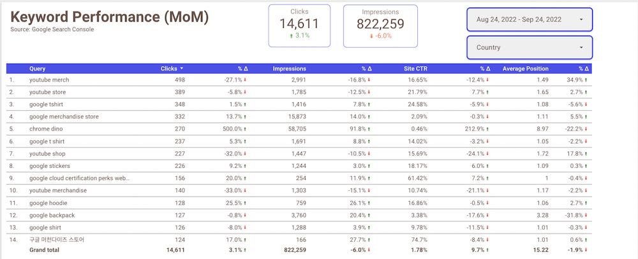Click the 24.58% Site CTR value
The width and height of the screenshot is (638, 259).
pyautogui.click(x=417, y=104)
